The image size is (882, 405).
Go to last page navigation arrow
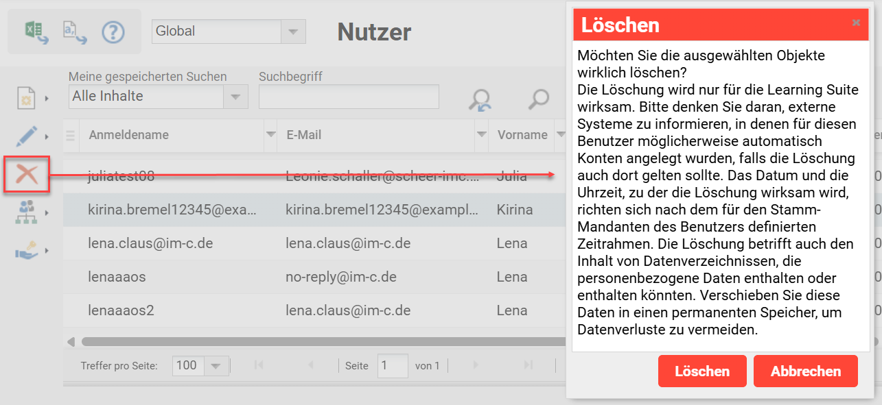pos(528,365)
